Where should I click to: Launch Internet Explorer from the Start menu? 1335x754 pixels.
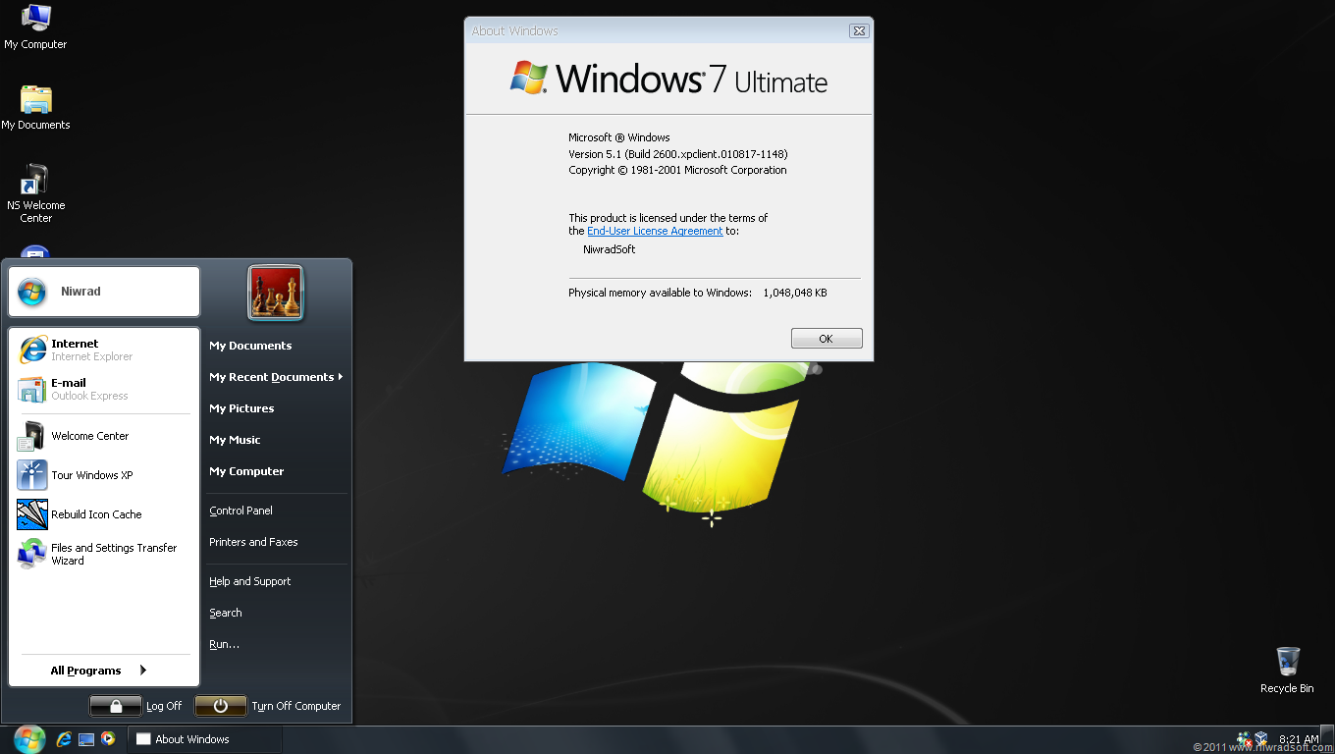coord(104,350)
